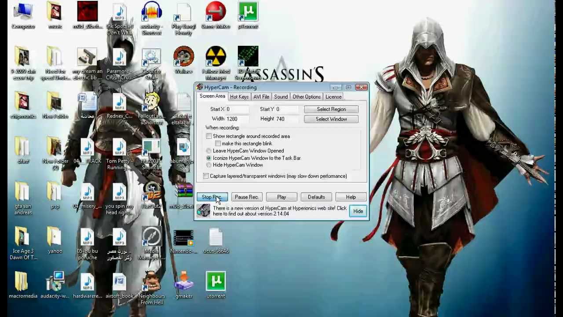This screenshot has height=317, width=563.
Task: Click the Height input field
Action: coord(287,119)
